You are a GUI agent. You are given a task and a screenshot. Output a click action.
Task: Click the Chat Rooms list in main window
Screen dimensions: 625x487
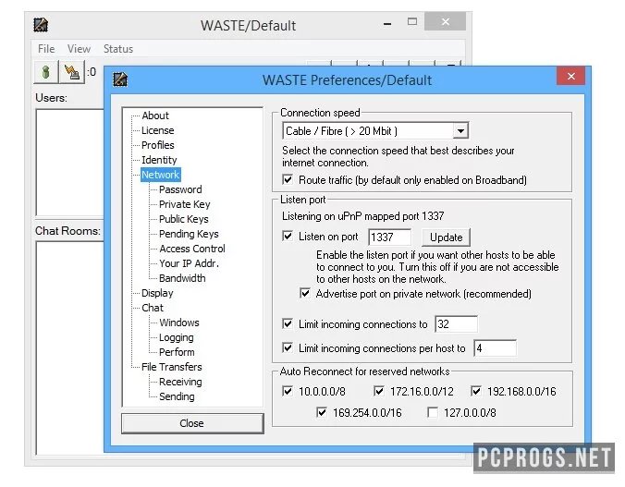(x=70, y=347)
